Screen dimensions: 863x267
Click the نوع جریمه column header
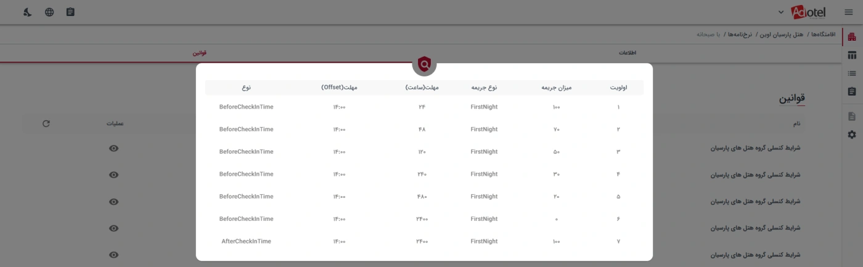484,88
